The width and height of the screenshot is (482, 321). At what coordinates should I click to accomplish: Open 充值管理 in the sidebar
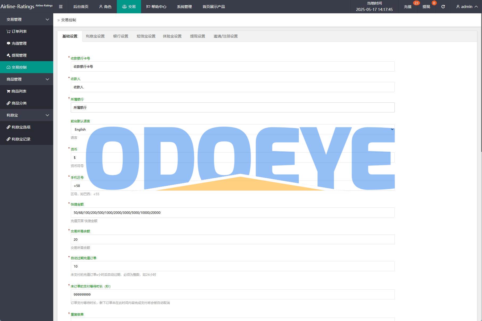[27, 43]
